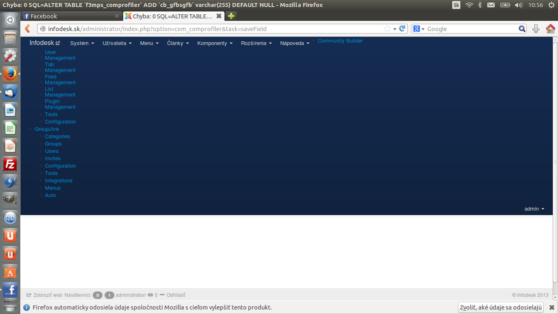Open Tab Management
Image resolution: width=558 pixels, height=314 pixels.
pyautogui.click(x=60, y=67)
